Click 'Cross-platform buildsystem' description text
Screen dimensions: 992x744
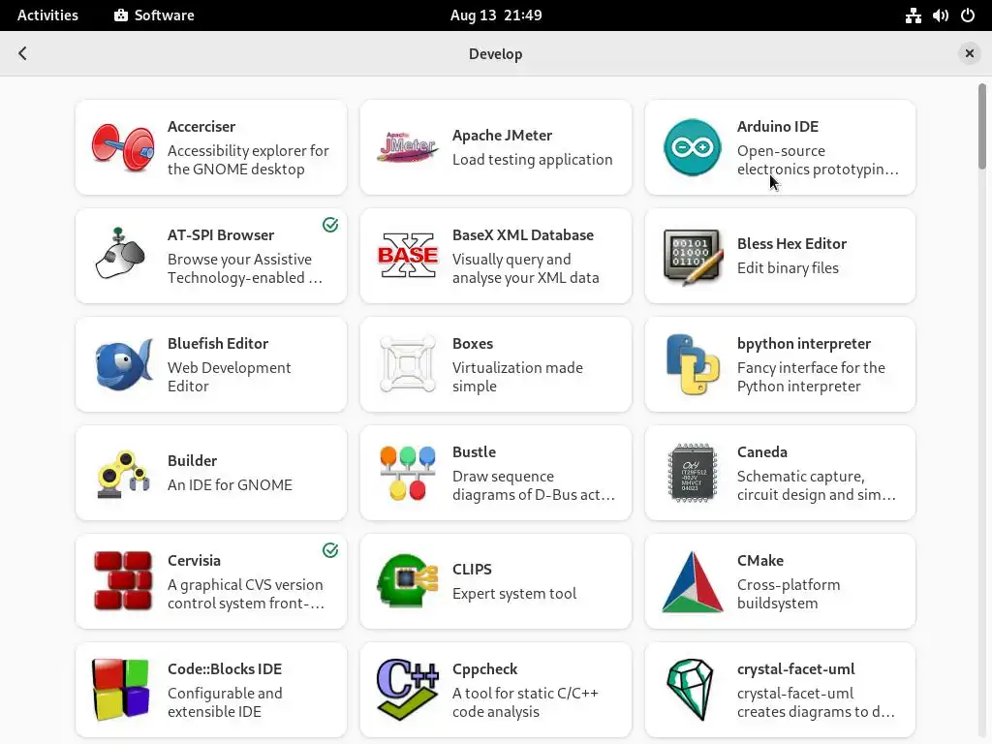pos(789,594)
